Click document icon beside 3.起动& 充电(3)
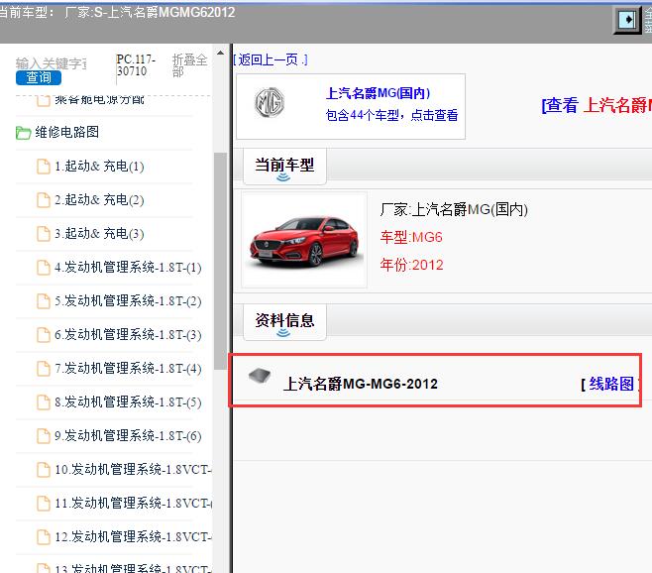Screen dimensions: 652x573 44,233
